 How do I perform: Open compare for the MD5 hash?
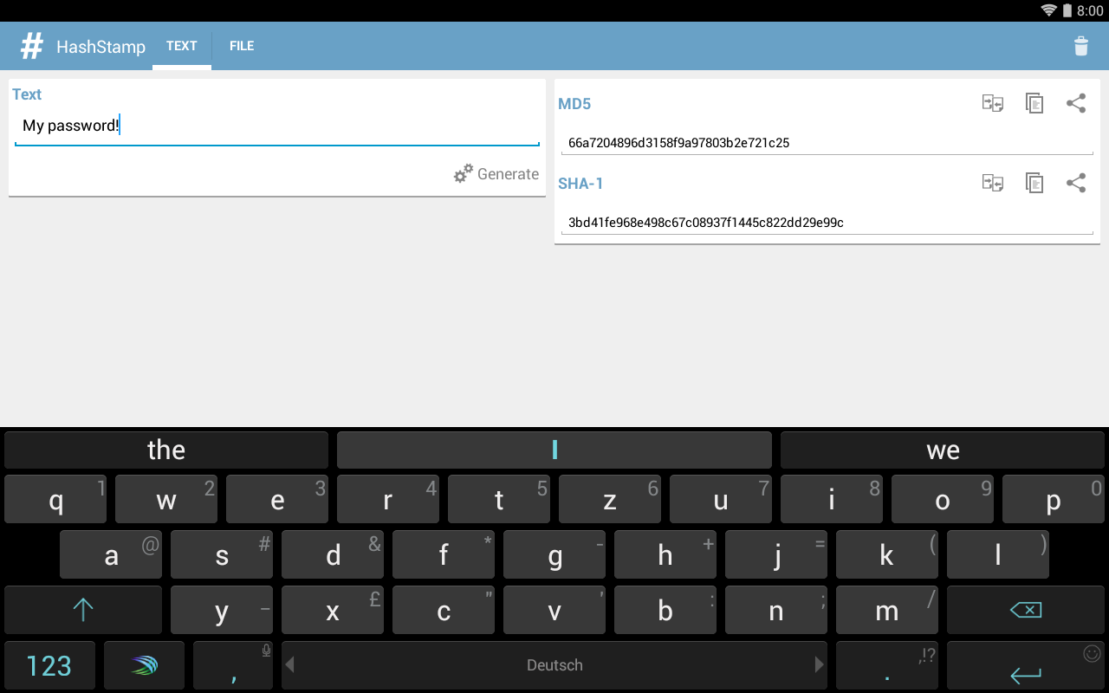(993, 104)
